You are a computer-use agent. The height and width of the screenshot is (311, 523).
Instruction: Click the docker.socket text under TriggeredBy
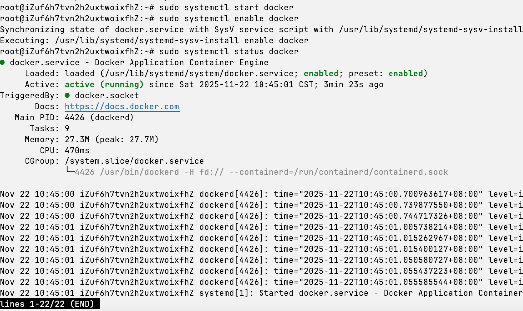pos(107,95)
